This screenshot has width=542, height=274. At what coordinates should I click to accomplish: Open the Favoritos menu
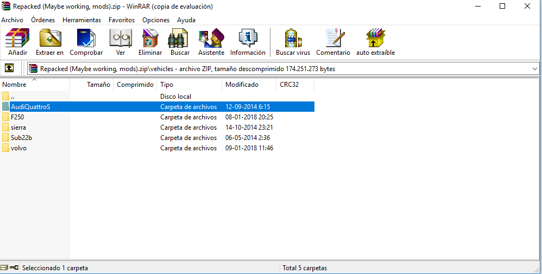coord(122,20)
